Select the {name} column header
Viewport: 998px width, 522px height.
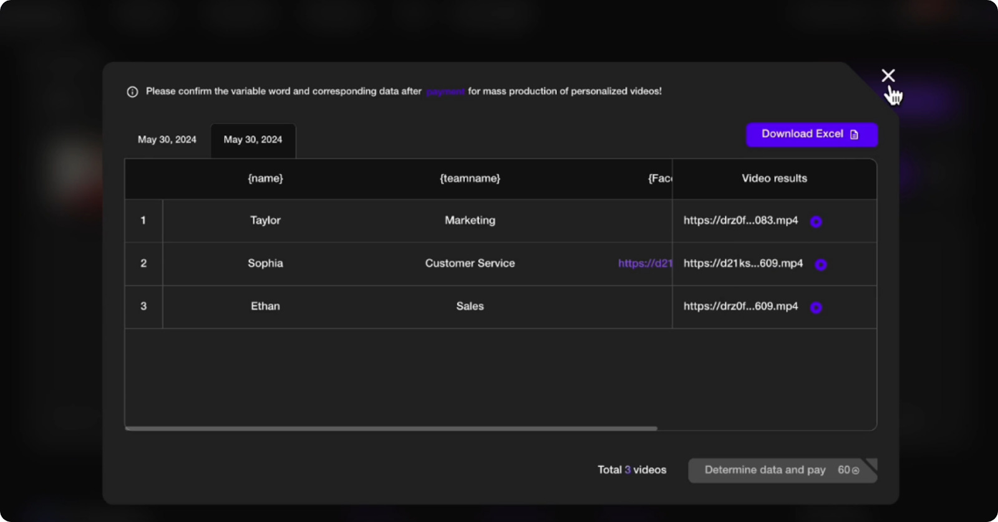click(265, 179)
